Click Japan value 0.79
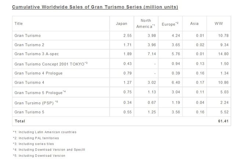The width and height of the screenshot is (235, 163). pyautogui.click(x=127, y=73)
